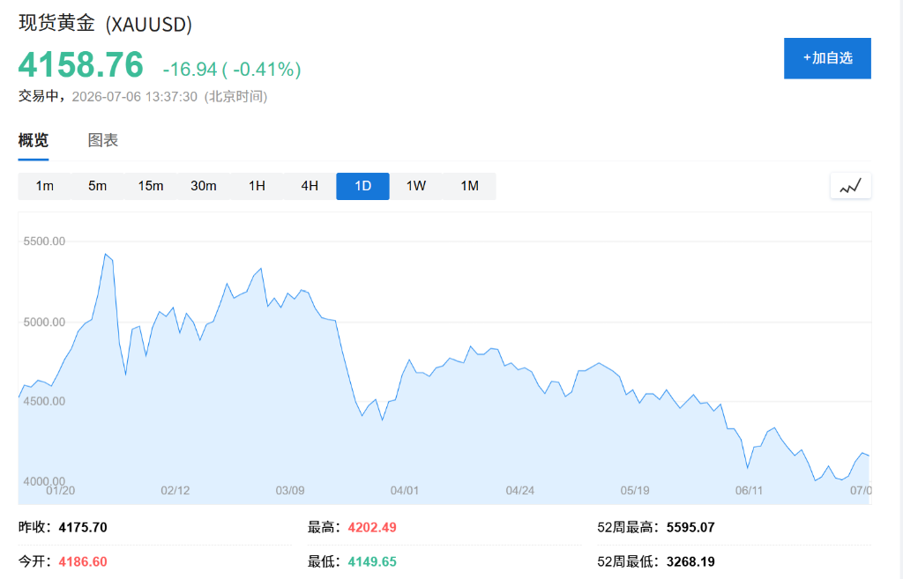Select the 1m timeframe

pyautogui.click(x=44, y=186)
